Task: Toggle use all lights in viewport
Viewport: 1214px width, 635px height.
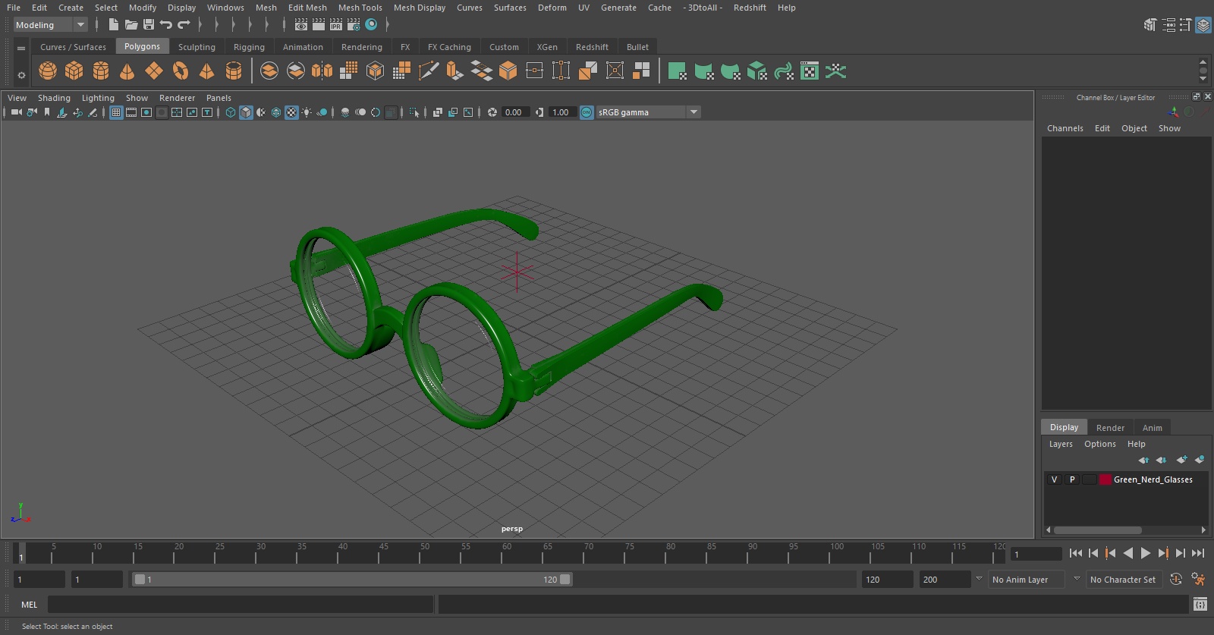Action: click(307, 112)
